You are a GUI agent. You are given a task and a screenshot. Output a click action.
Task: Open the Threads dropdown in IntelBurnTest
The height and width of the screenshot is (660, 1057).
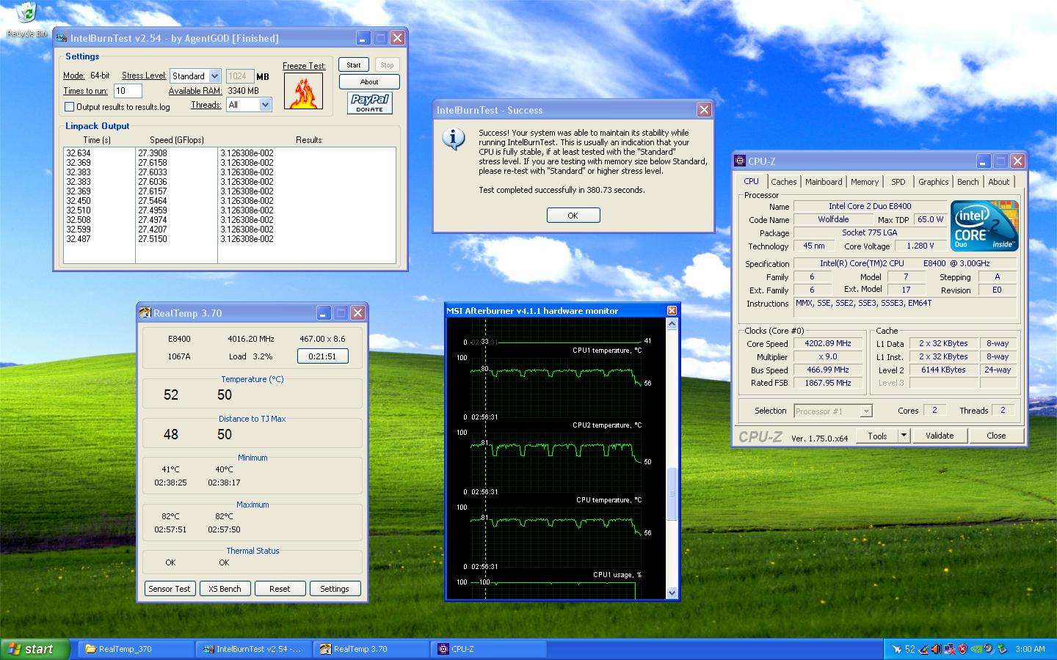tap(266, 105)
